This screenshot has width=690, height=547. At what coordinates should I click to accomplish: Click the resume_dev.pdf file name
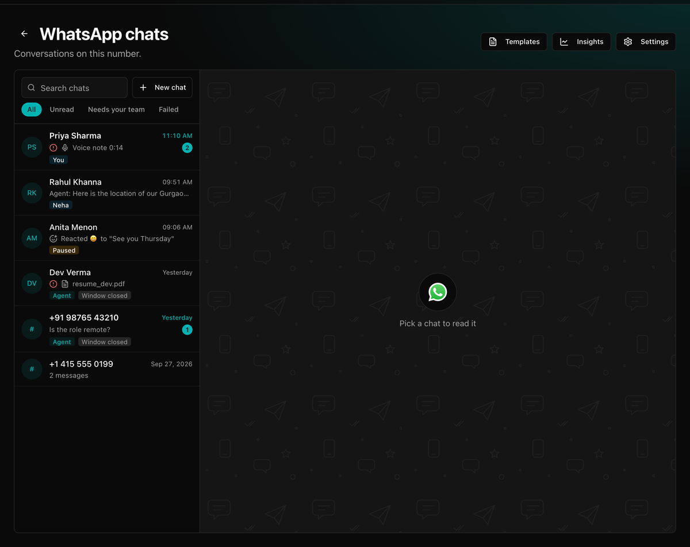[x=98, y=284]
